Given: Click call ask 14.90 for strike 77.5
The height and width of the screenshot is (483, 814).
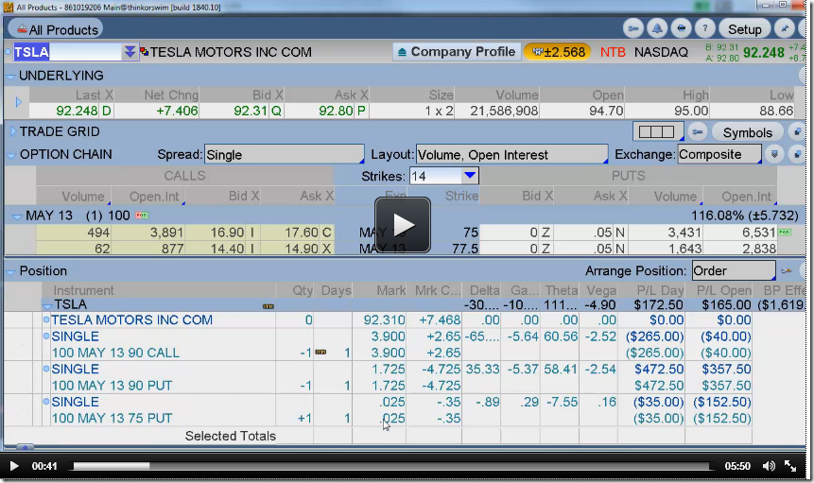Looking at the screenshot, I should (303, 249).
